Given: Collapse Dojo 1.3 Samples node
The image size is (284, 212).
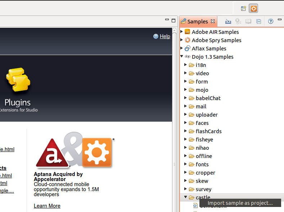Looking at the screenshot, I should (x=182, y=56).
